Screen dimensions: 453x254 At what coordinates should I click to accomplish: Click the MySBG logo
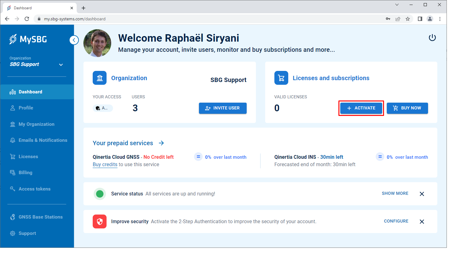[28, 39]
